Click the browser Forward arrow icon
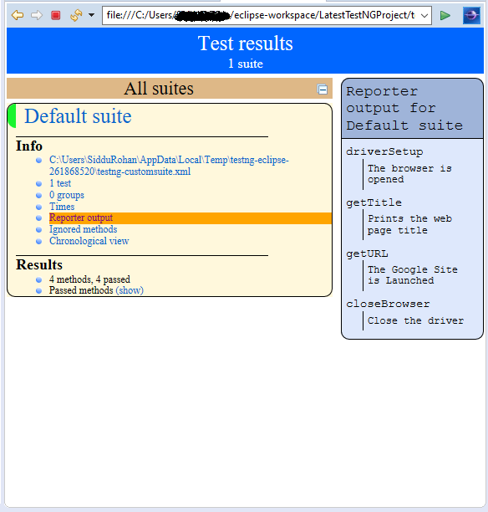The image size is (488, 512). click(x=37, y=15)
